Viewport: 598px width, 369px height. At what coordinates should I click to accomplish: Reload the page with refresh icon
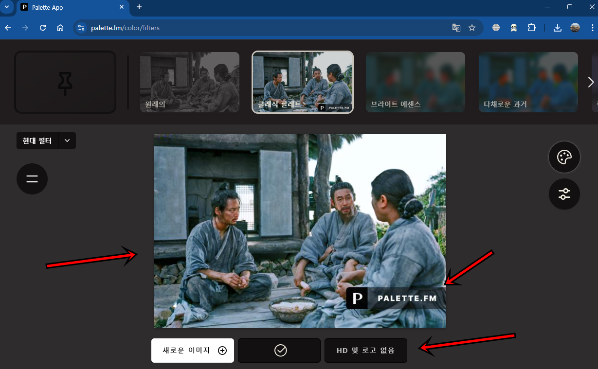click(43, 28)
